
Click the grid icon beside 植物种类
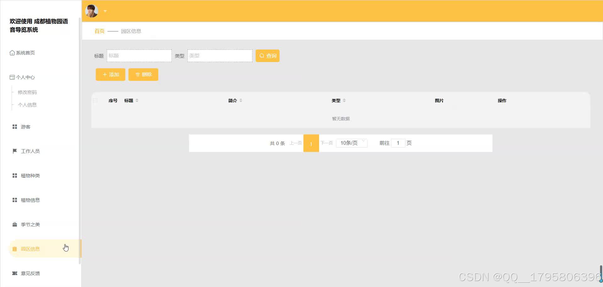click(x=14, y=175)
